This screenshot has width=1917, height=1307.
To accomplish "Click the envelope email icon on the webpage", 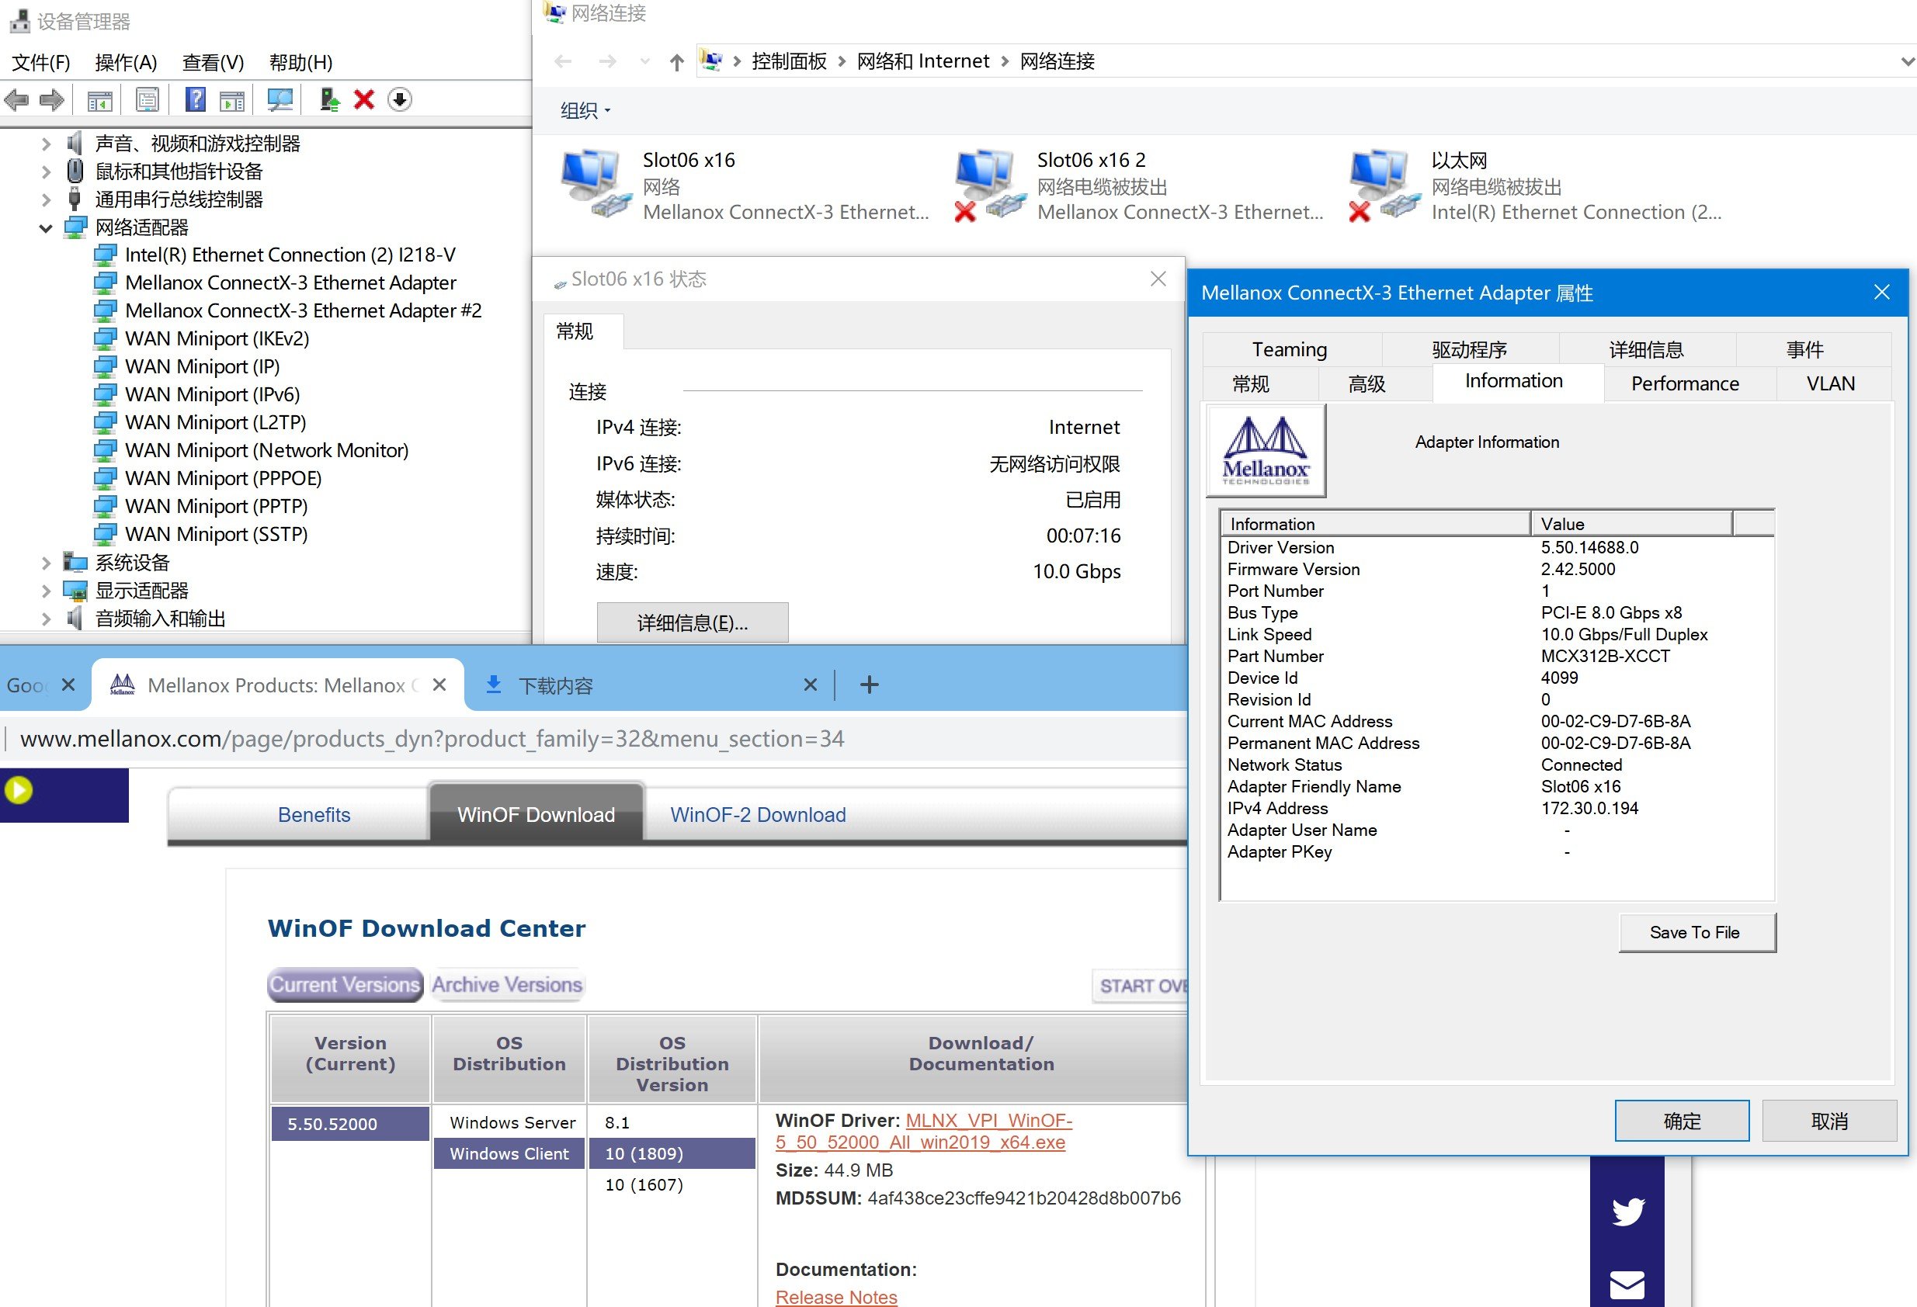I will point(1627,1284).
